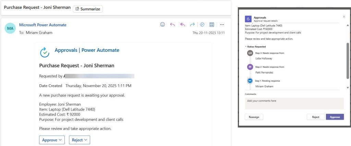The width and height of the screenshot is (351, 146).
Task: Open the Approve dropdown in the email
Action: click(x=52, y=140)
